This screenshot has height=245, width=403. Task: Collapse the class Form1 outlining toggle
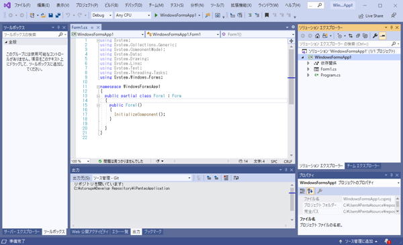(98, 96)
